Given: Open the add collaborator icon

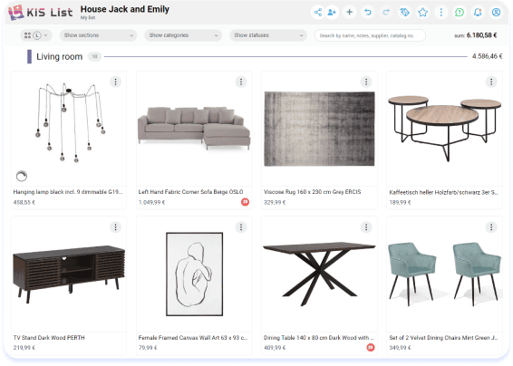Looking at the screenshot, I should (332, 13).
